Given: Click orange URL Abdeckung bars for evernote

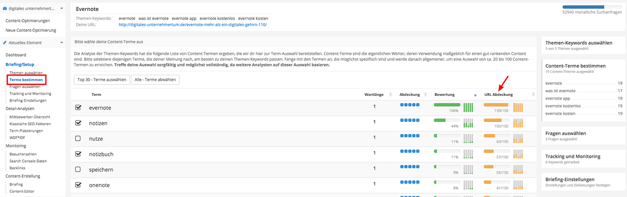Looking at the screenshot, I should pos(518,107).
